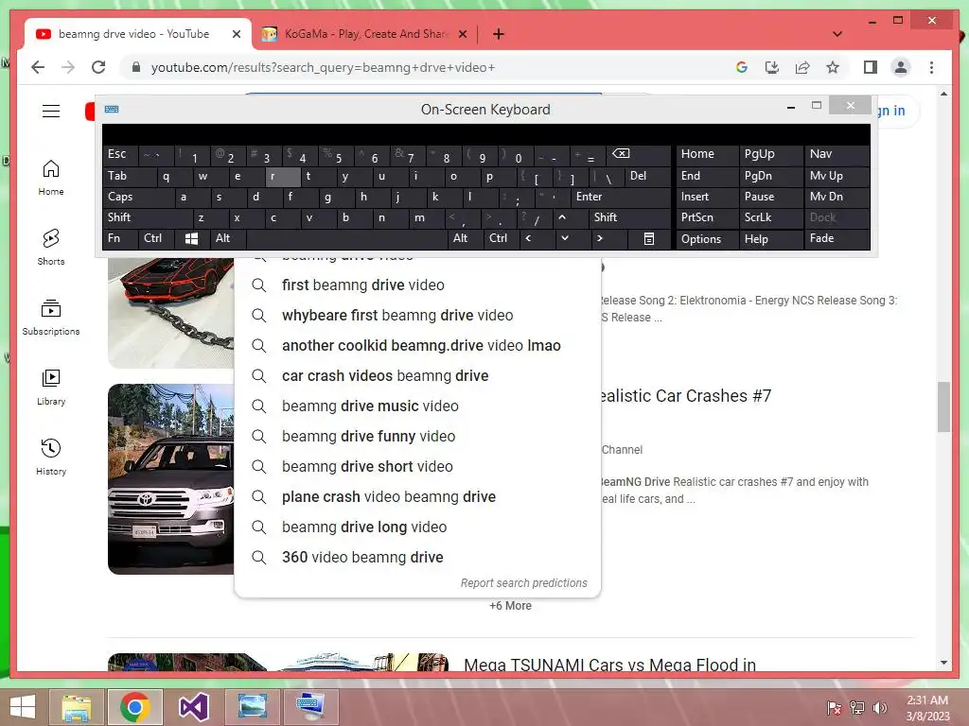Open the YouTube hamburger guide menu
This screenshot has width=969, height=726.
coord(51,112)
